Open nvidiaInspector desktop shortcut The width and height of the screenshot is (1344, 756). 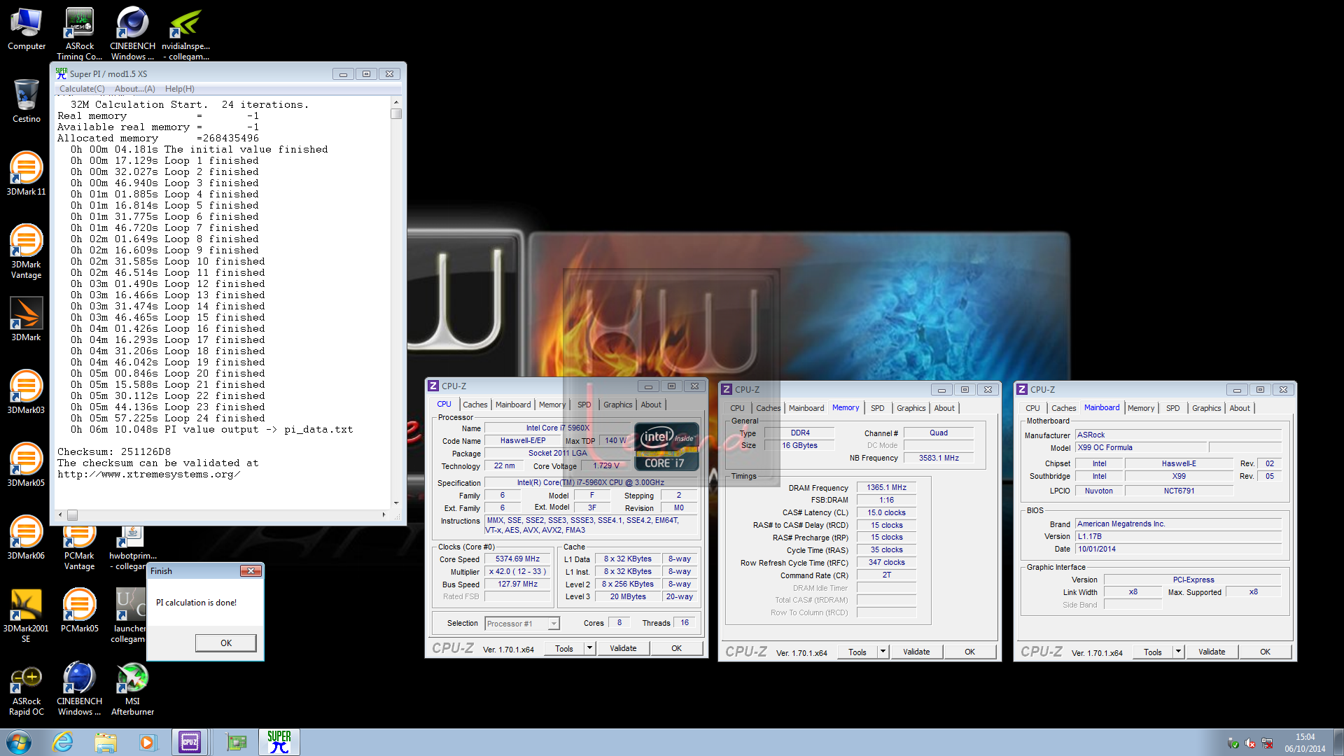coord(185,33)
